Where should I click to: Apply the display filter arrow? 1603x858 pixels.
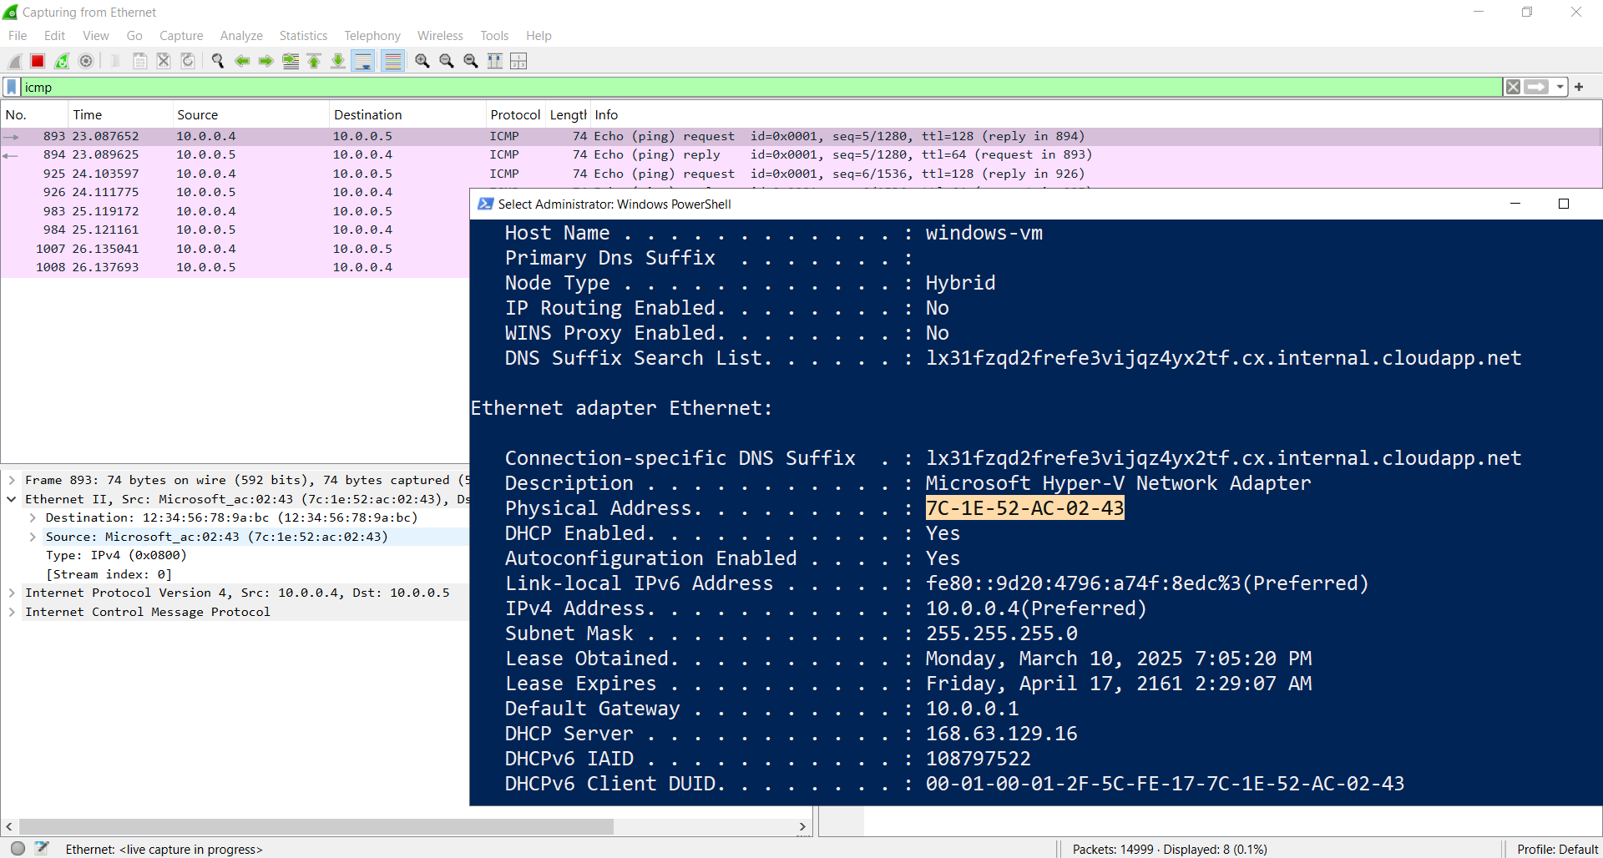[1536, 87]
